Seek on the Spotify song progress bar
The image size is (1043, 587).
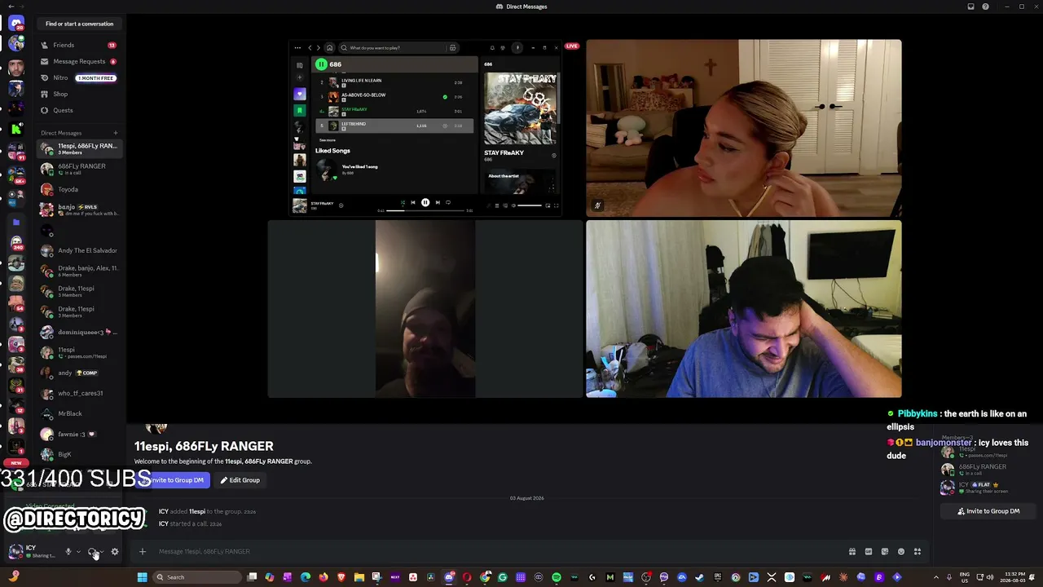tap(425, 210)
